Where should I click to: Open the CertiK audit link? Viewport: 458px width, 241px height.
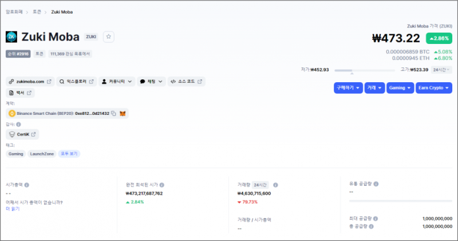[22, 134]
